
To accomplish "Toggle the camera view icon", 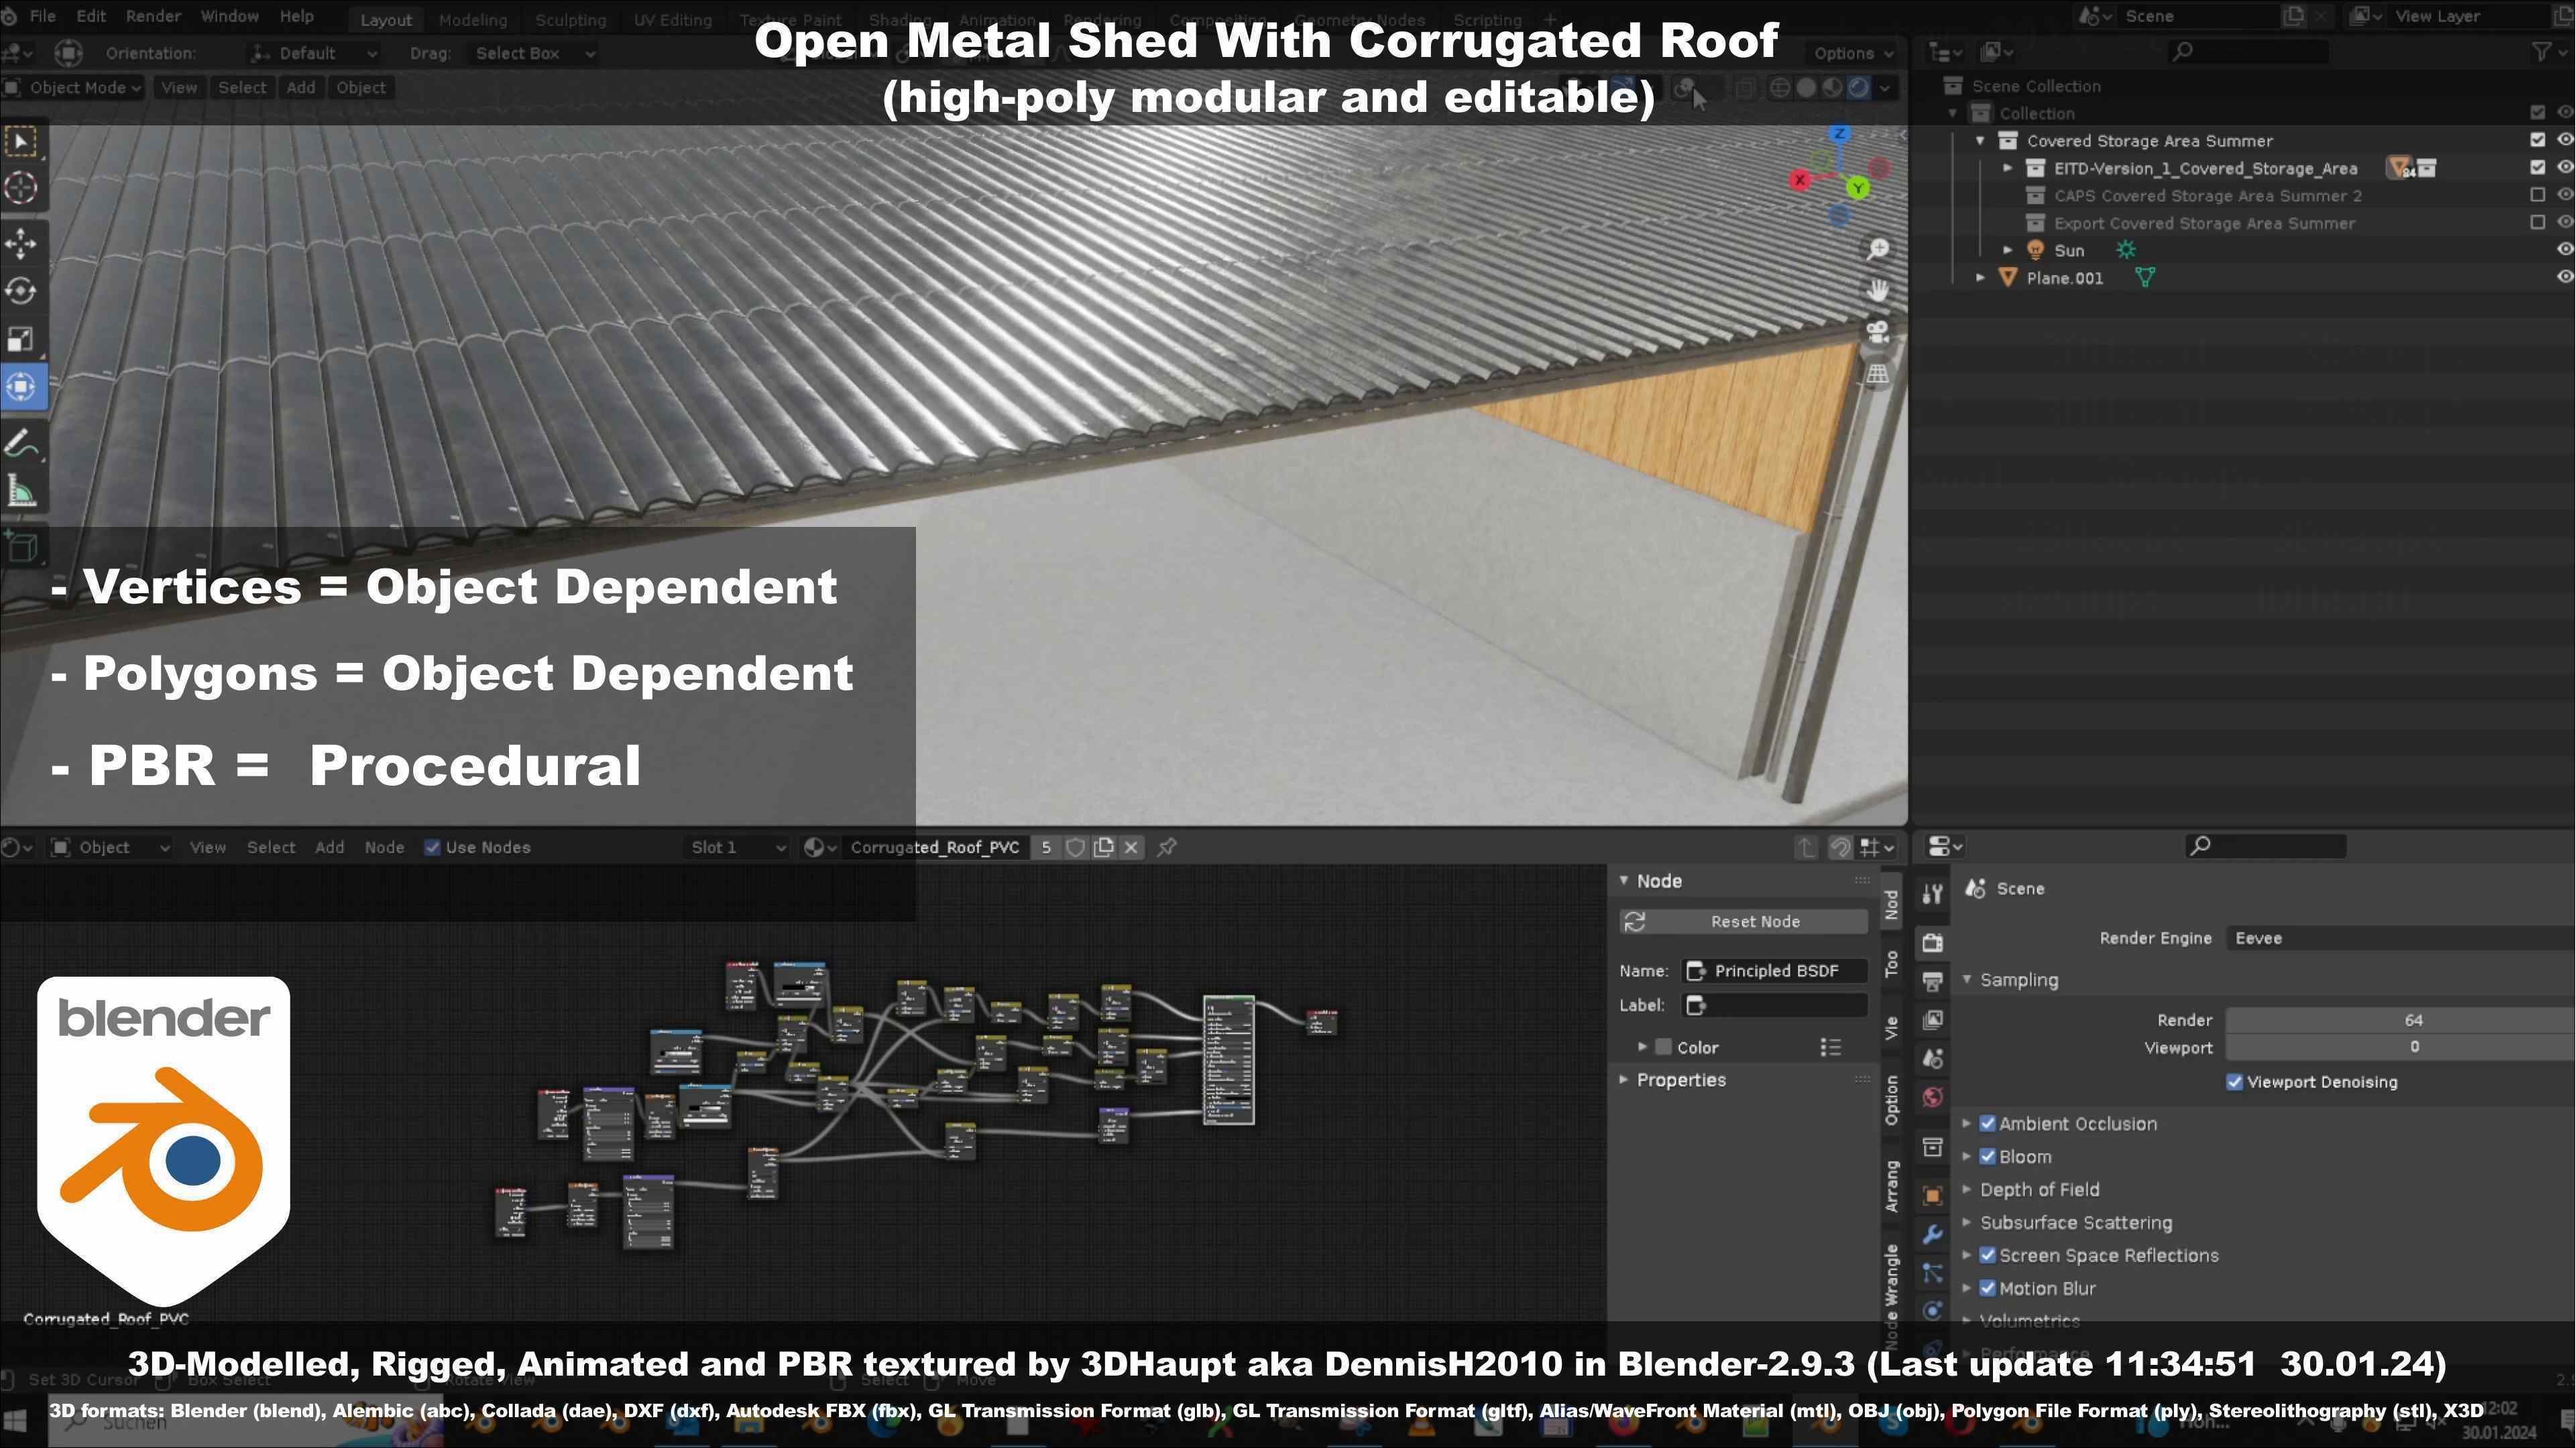I will [x=1878, y=332].
